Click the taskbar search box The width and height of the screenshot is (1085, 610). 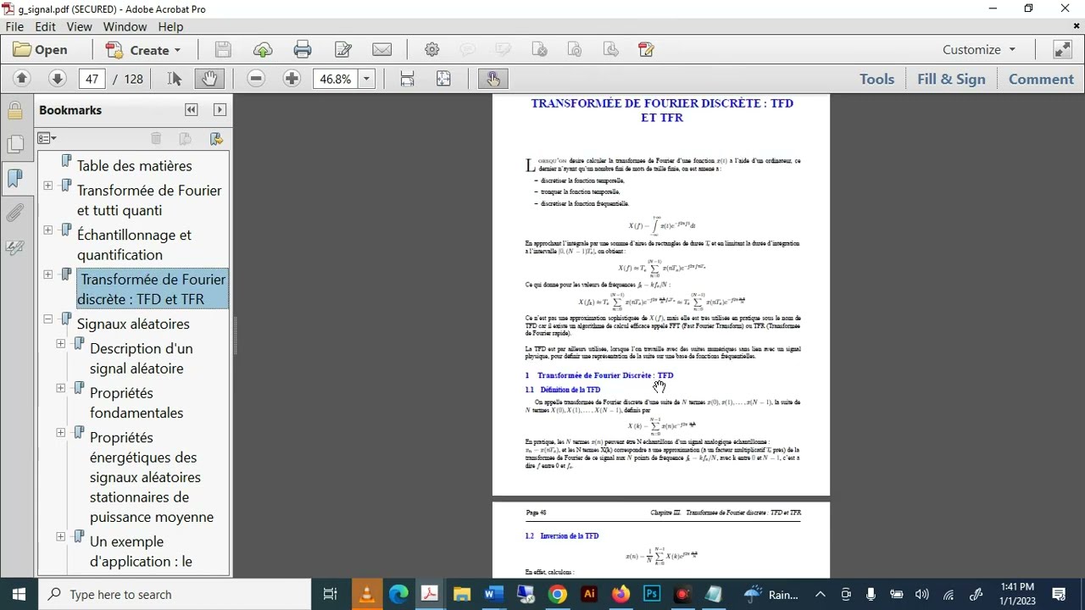click(x=175, y=594)
